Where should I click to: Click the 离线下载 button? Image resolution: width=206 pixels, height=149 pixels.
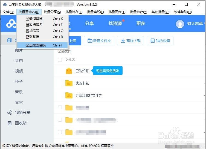click(x=130, y=41)
